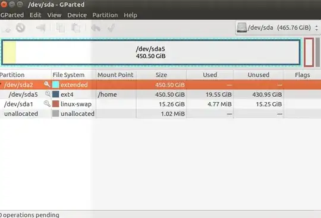
Task: Click the '15.25 GiB' unused value
Action: (x=269, y=104)
